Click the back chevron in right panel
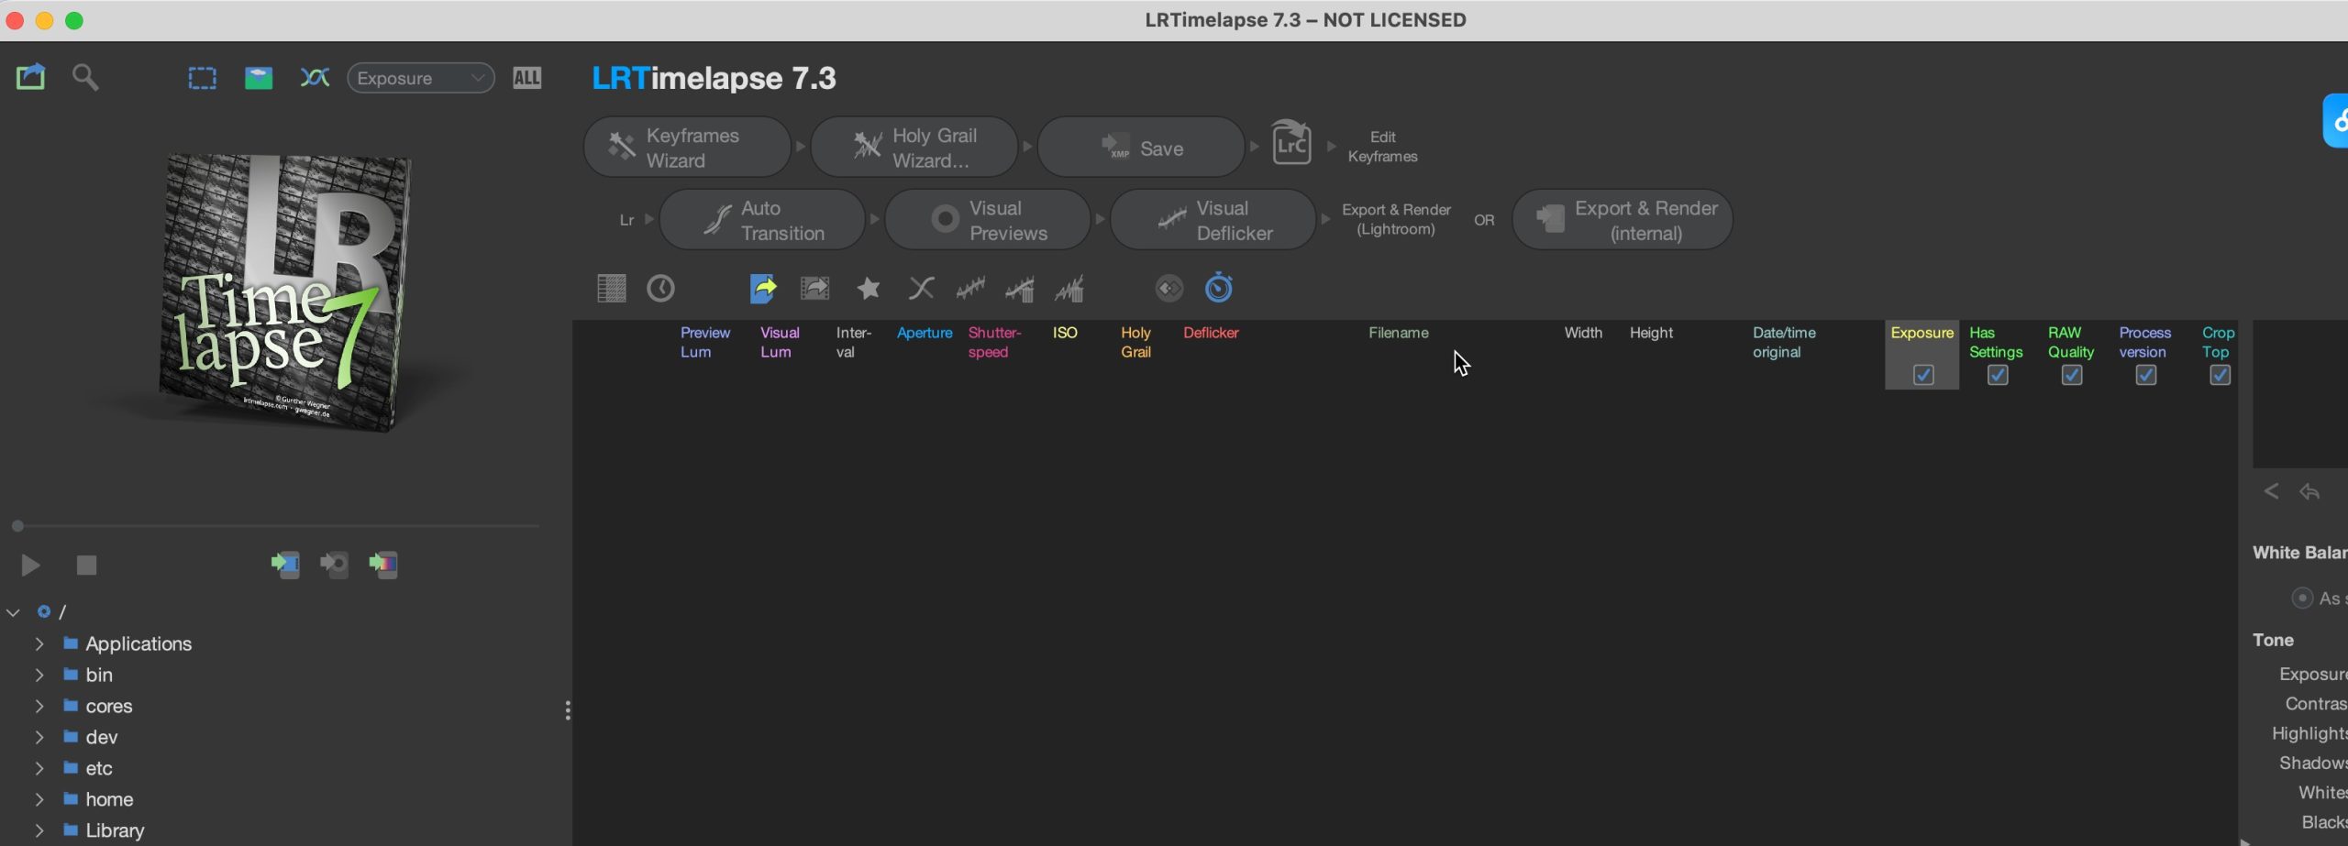The width and height of the screenshot is (2348, 846). tap(2271, 491)
